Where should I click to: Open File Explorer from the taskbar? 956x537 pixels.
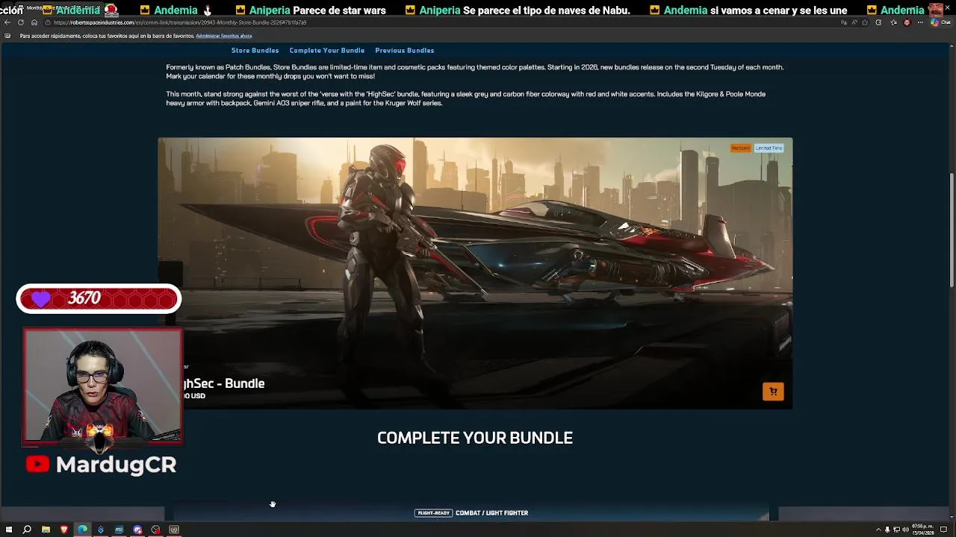46,530
